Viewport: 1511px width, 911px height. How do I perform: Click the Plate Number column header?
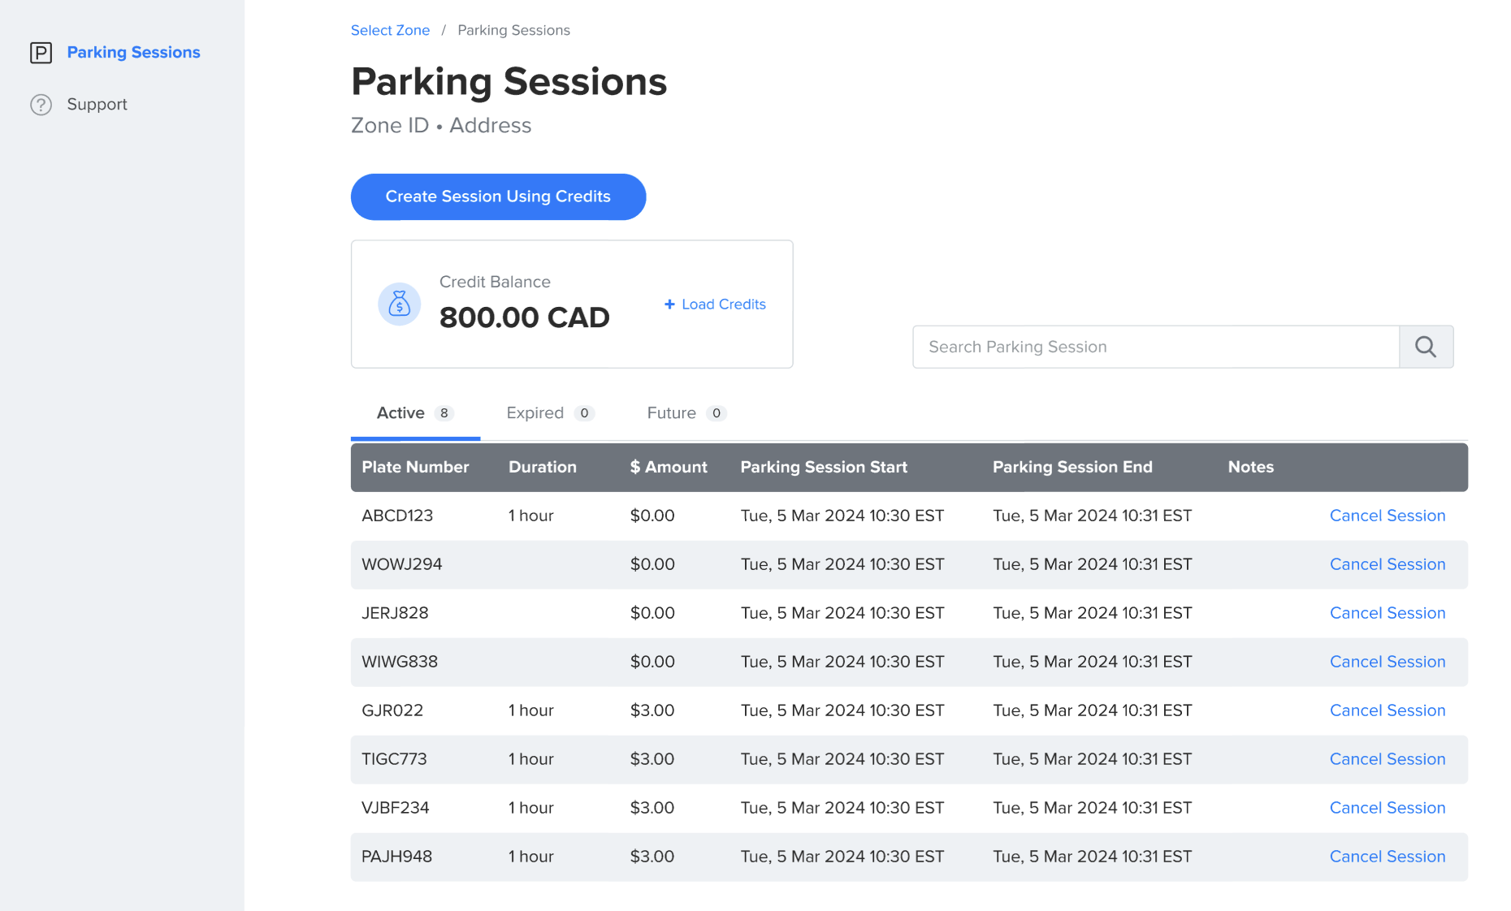click(415, 467)
